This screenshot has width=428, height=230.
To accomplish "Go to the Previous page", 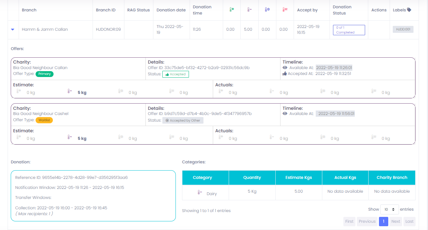I will (367, 221).
